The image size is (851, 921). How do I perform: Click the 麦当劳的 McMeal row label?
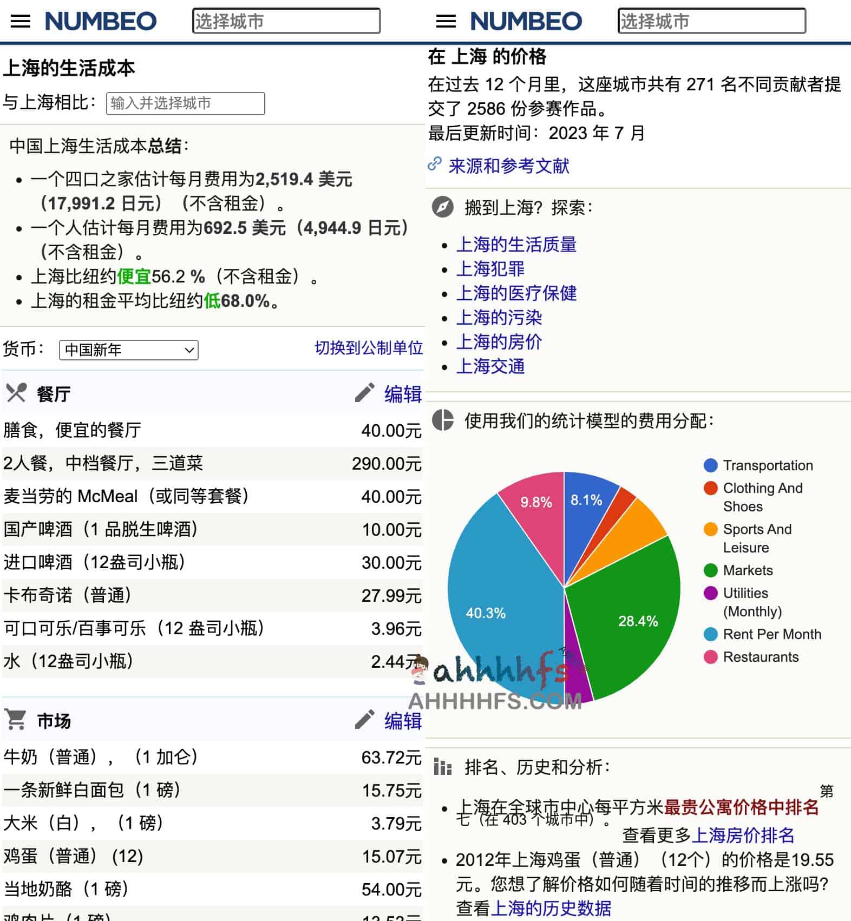point(126,496)
